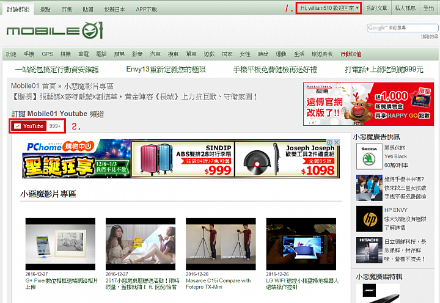
Task: Open HP ENVY 強大效能 ad link
Action: 405,219
